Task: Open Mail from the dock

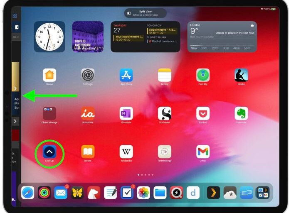Action: coord(61,193)
